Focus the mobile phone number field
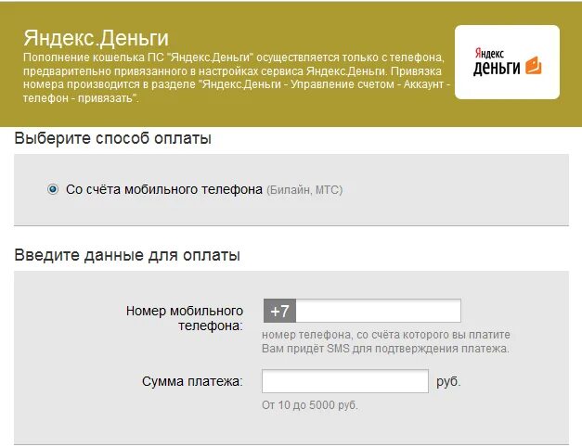Screen dimensions: 582x447 point(378,311)
